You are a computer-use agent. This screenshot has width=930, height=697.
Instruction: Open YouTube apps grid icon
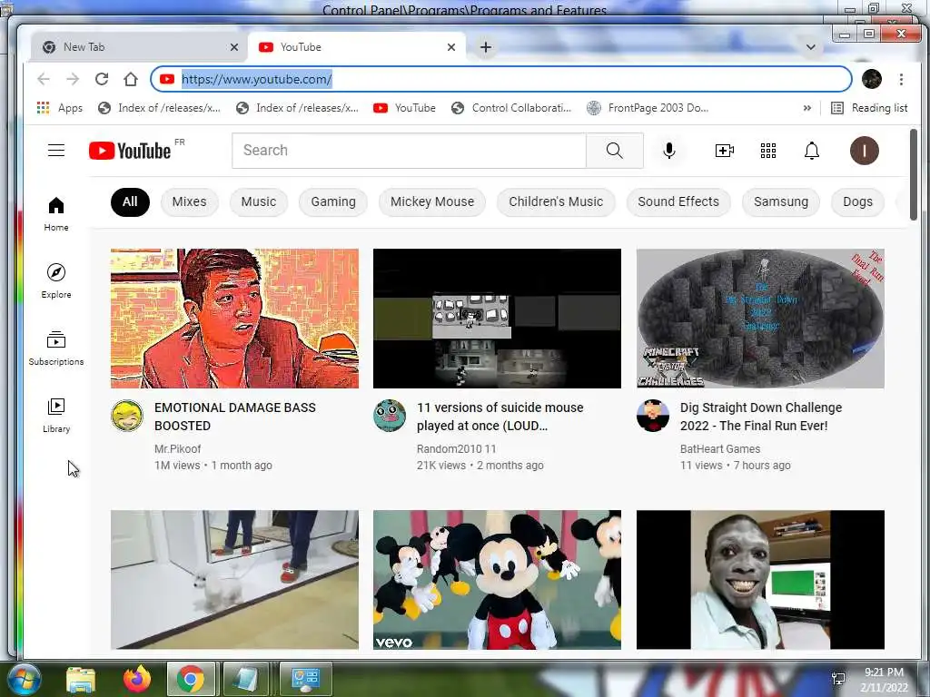click(x=768, y=151)
